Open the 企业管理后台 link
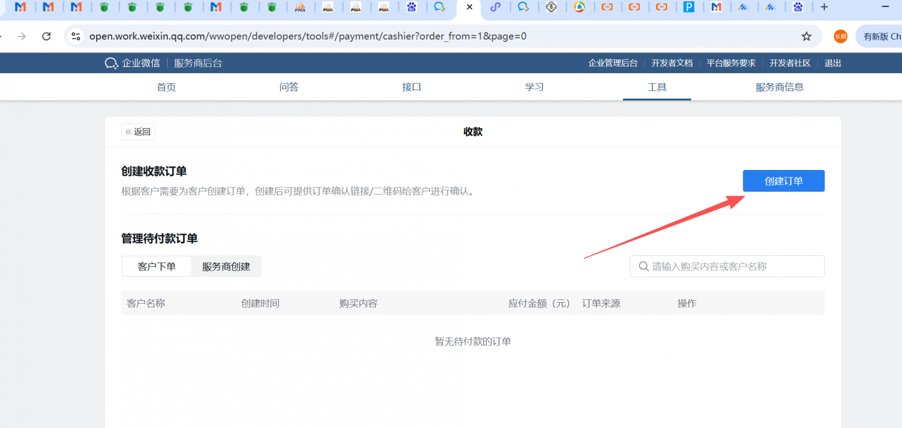Screen dimensions: 902x428 (613, 63)
